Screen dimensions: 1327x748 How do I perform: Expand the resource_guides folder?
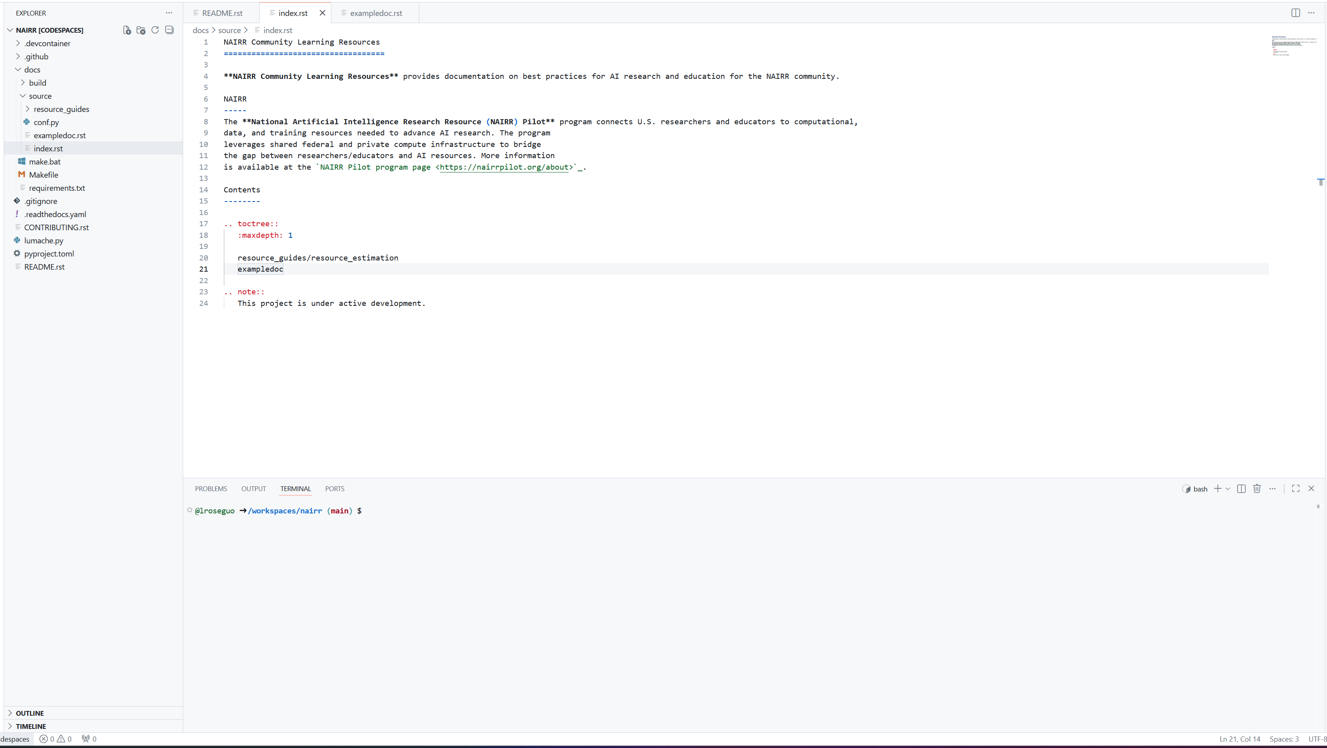click(28, 109)
